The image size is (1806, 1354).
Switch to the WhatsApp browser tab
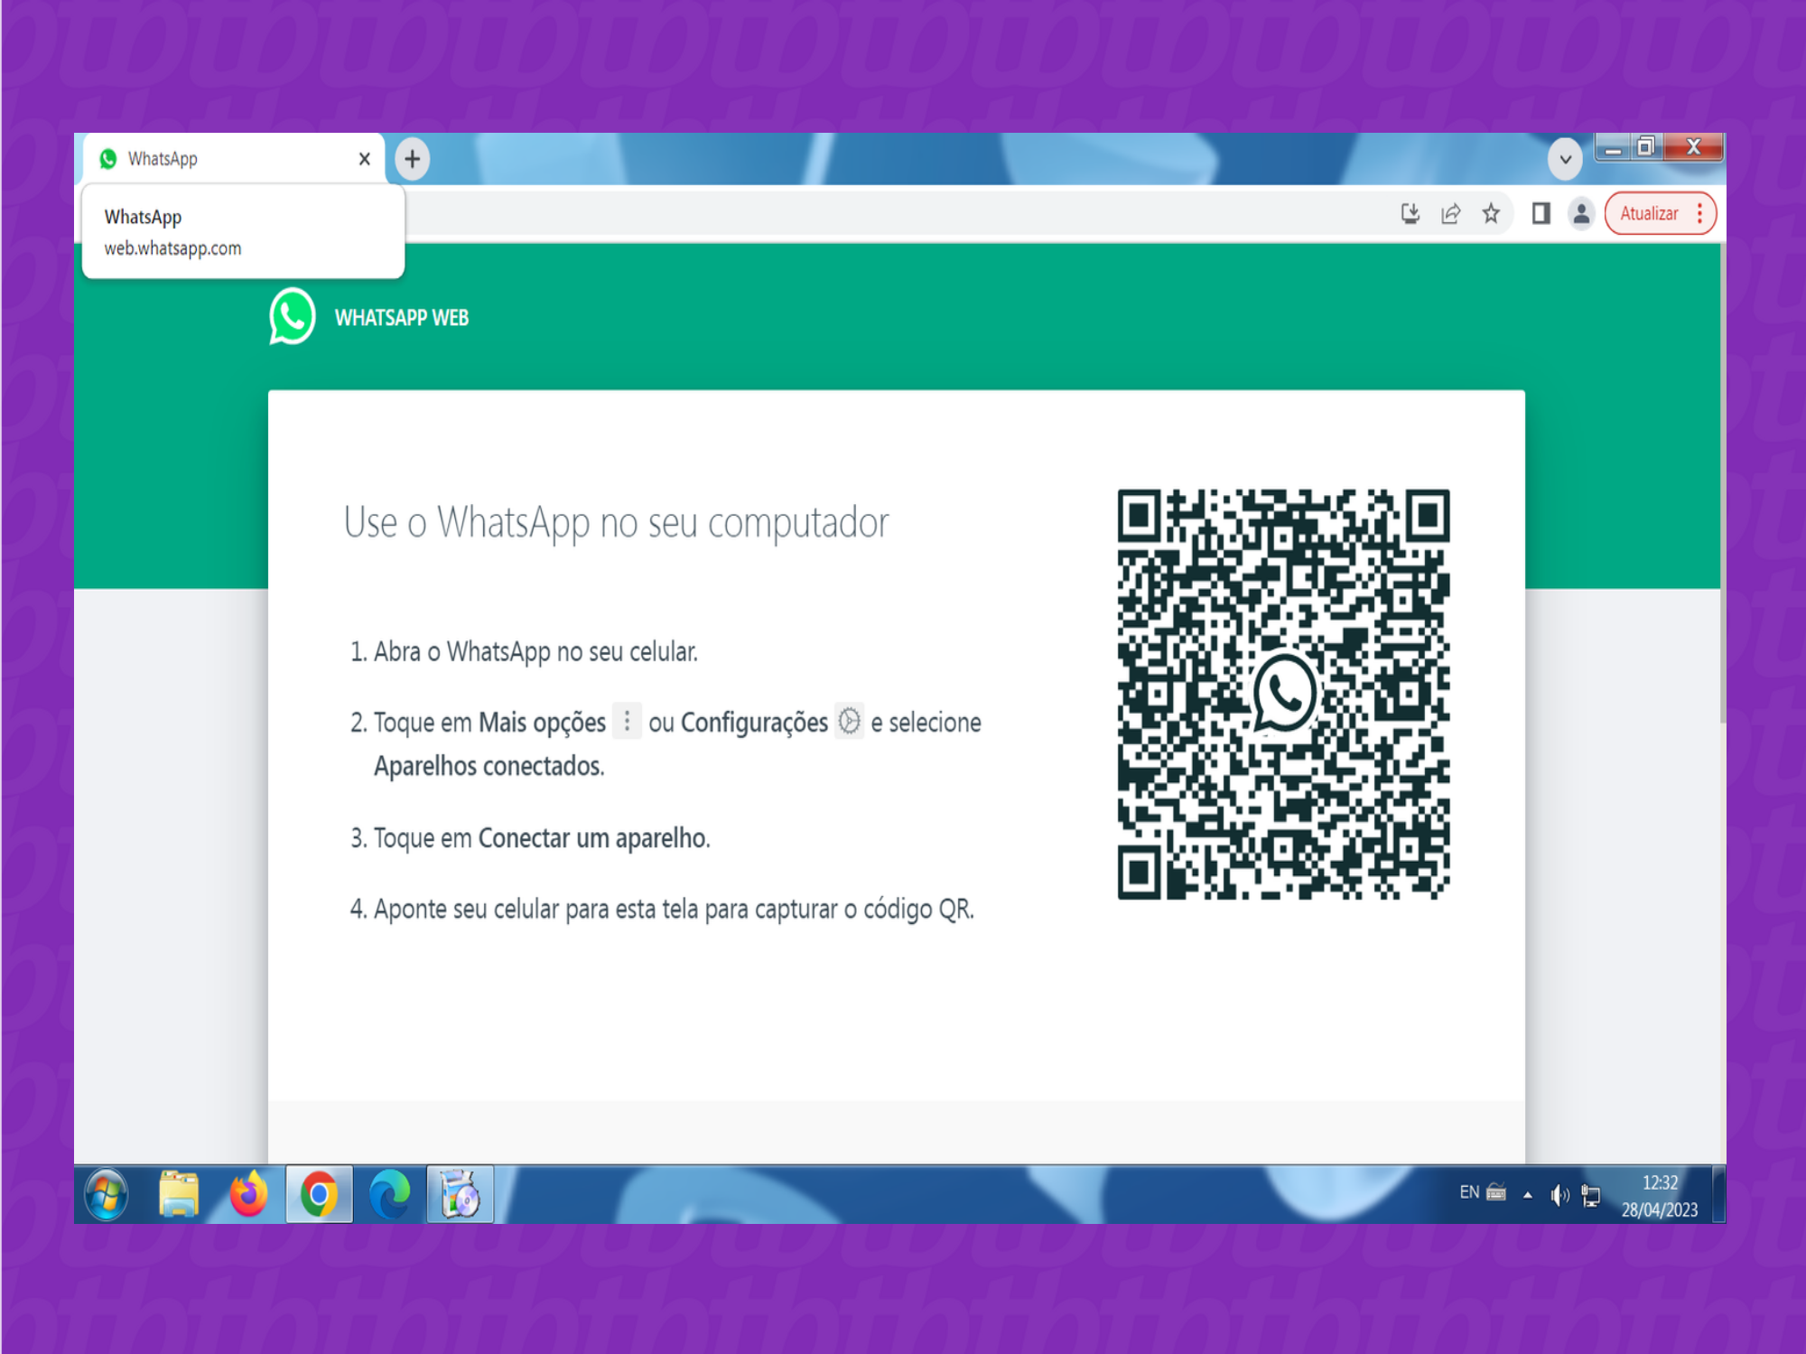(x=234, y=159)
